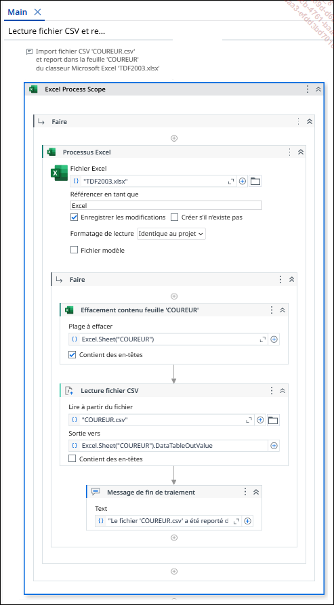Screen dimensions: 334x605
Task: Collapse Message de fin de traiement activity
Action: tap(255, 492)
